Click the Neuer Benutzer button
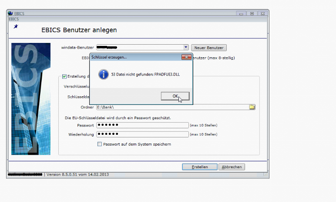336x202 pixels. click(x=209, y=48)
